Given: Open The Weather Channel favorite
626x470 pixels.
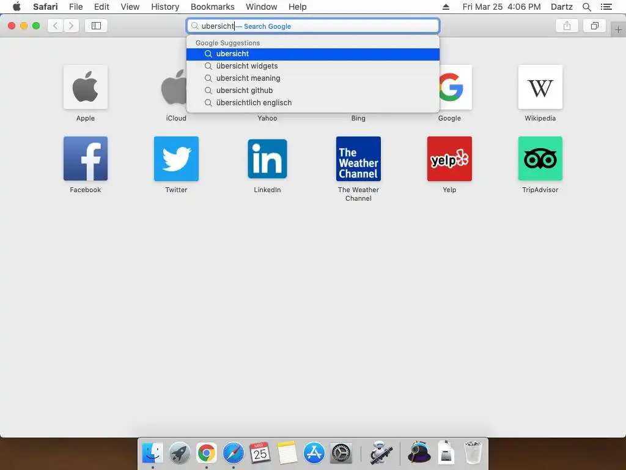Looking at the screenshot, I should [x=358, y=159].
